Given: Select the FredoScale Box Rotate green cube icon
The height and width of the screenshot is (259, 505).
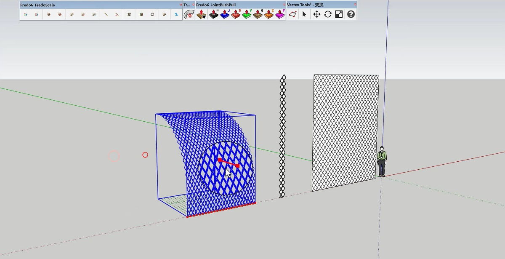Looking at the screenshot, I should coord(141,14).
